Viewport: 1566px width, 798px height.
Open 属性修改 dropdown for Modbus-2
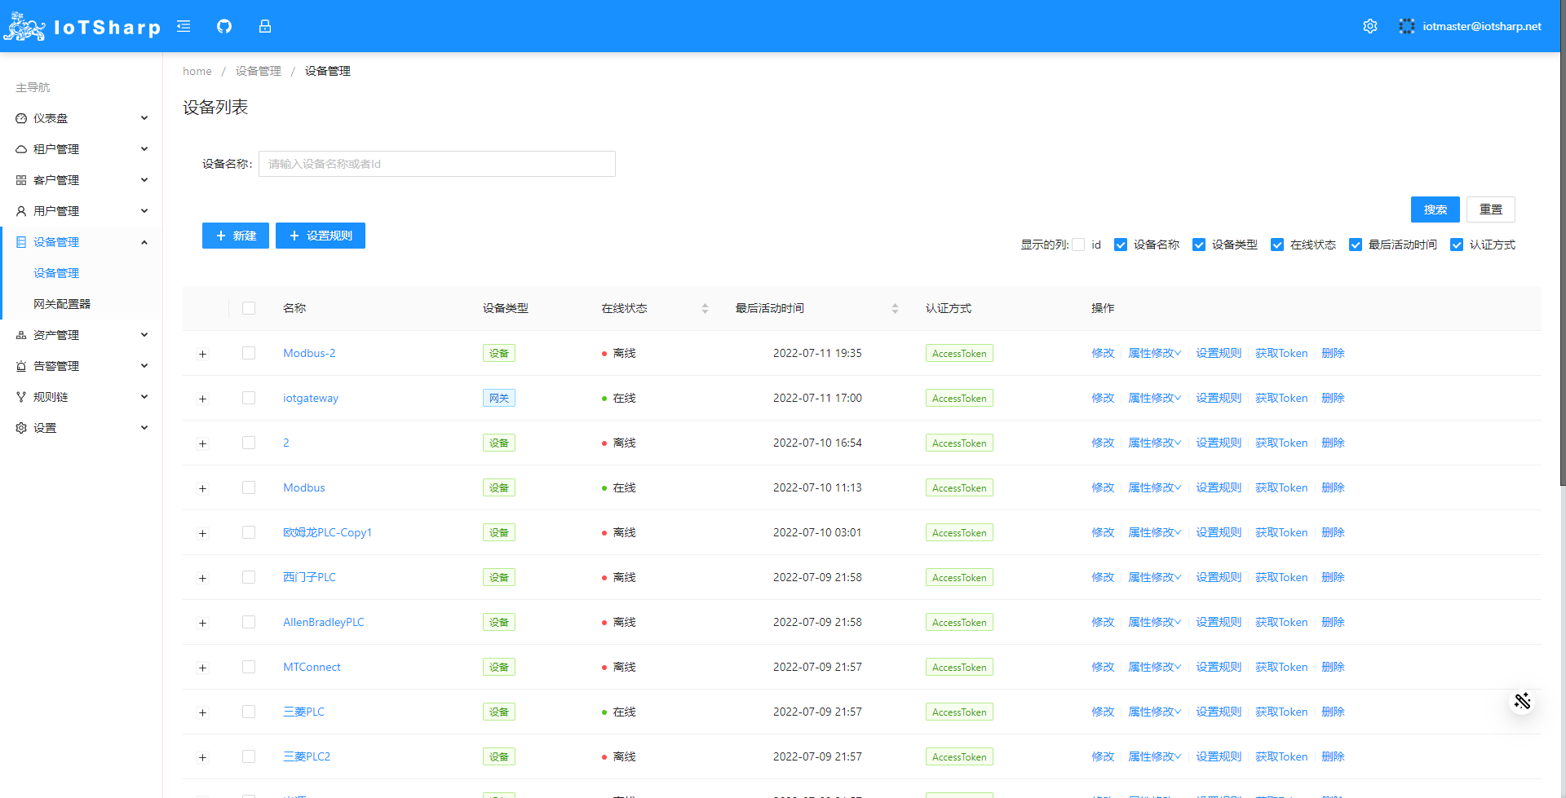click(1154, 353)
